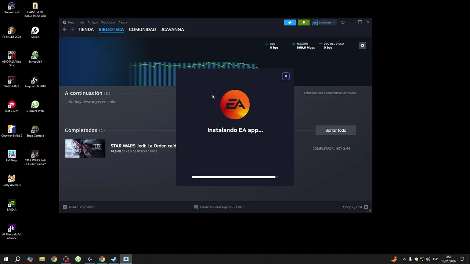Open download settings gear icon
The image size is (470, 264).
[x=362, y=45]
